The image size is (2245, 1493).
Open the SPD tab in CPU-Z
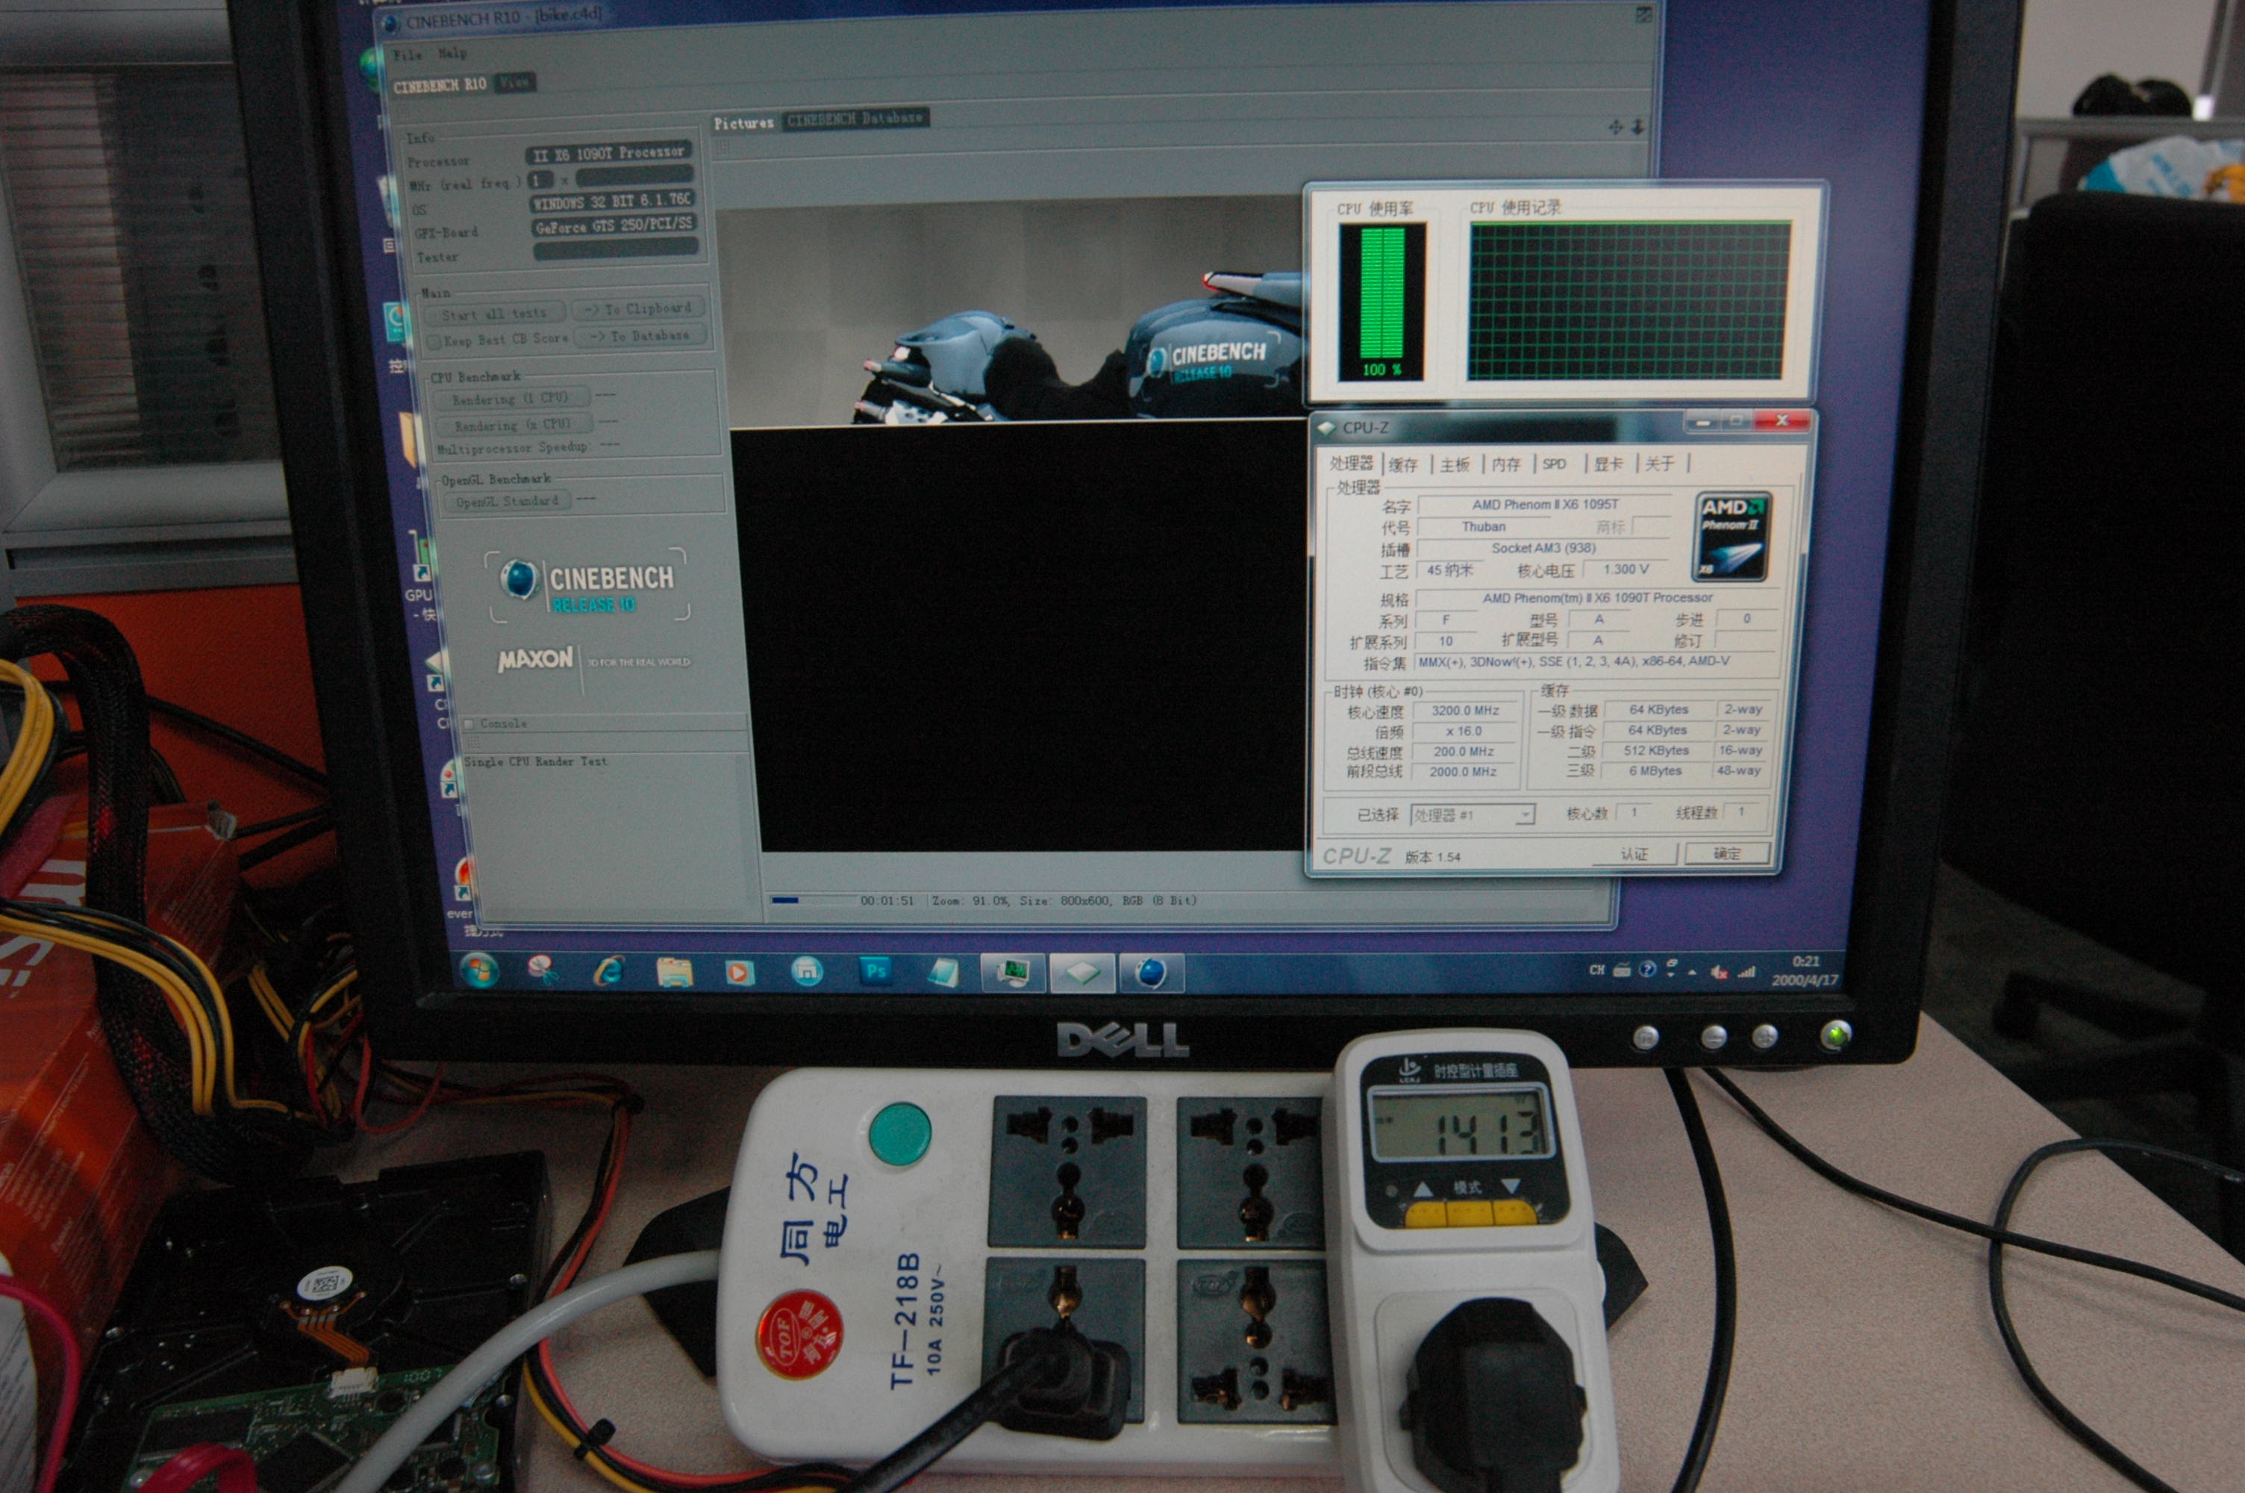click(x=1554, y=464)
